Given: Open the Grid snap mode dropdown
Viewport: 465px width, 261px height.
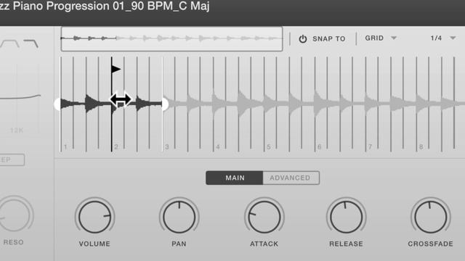Looking at the screenshot, I should [x=381, y=38].
